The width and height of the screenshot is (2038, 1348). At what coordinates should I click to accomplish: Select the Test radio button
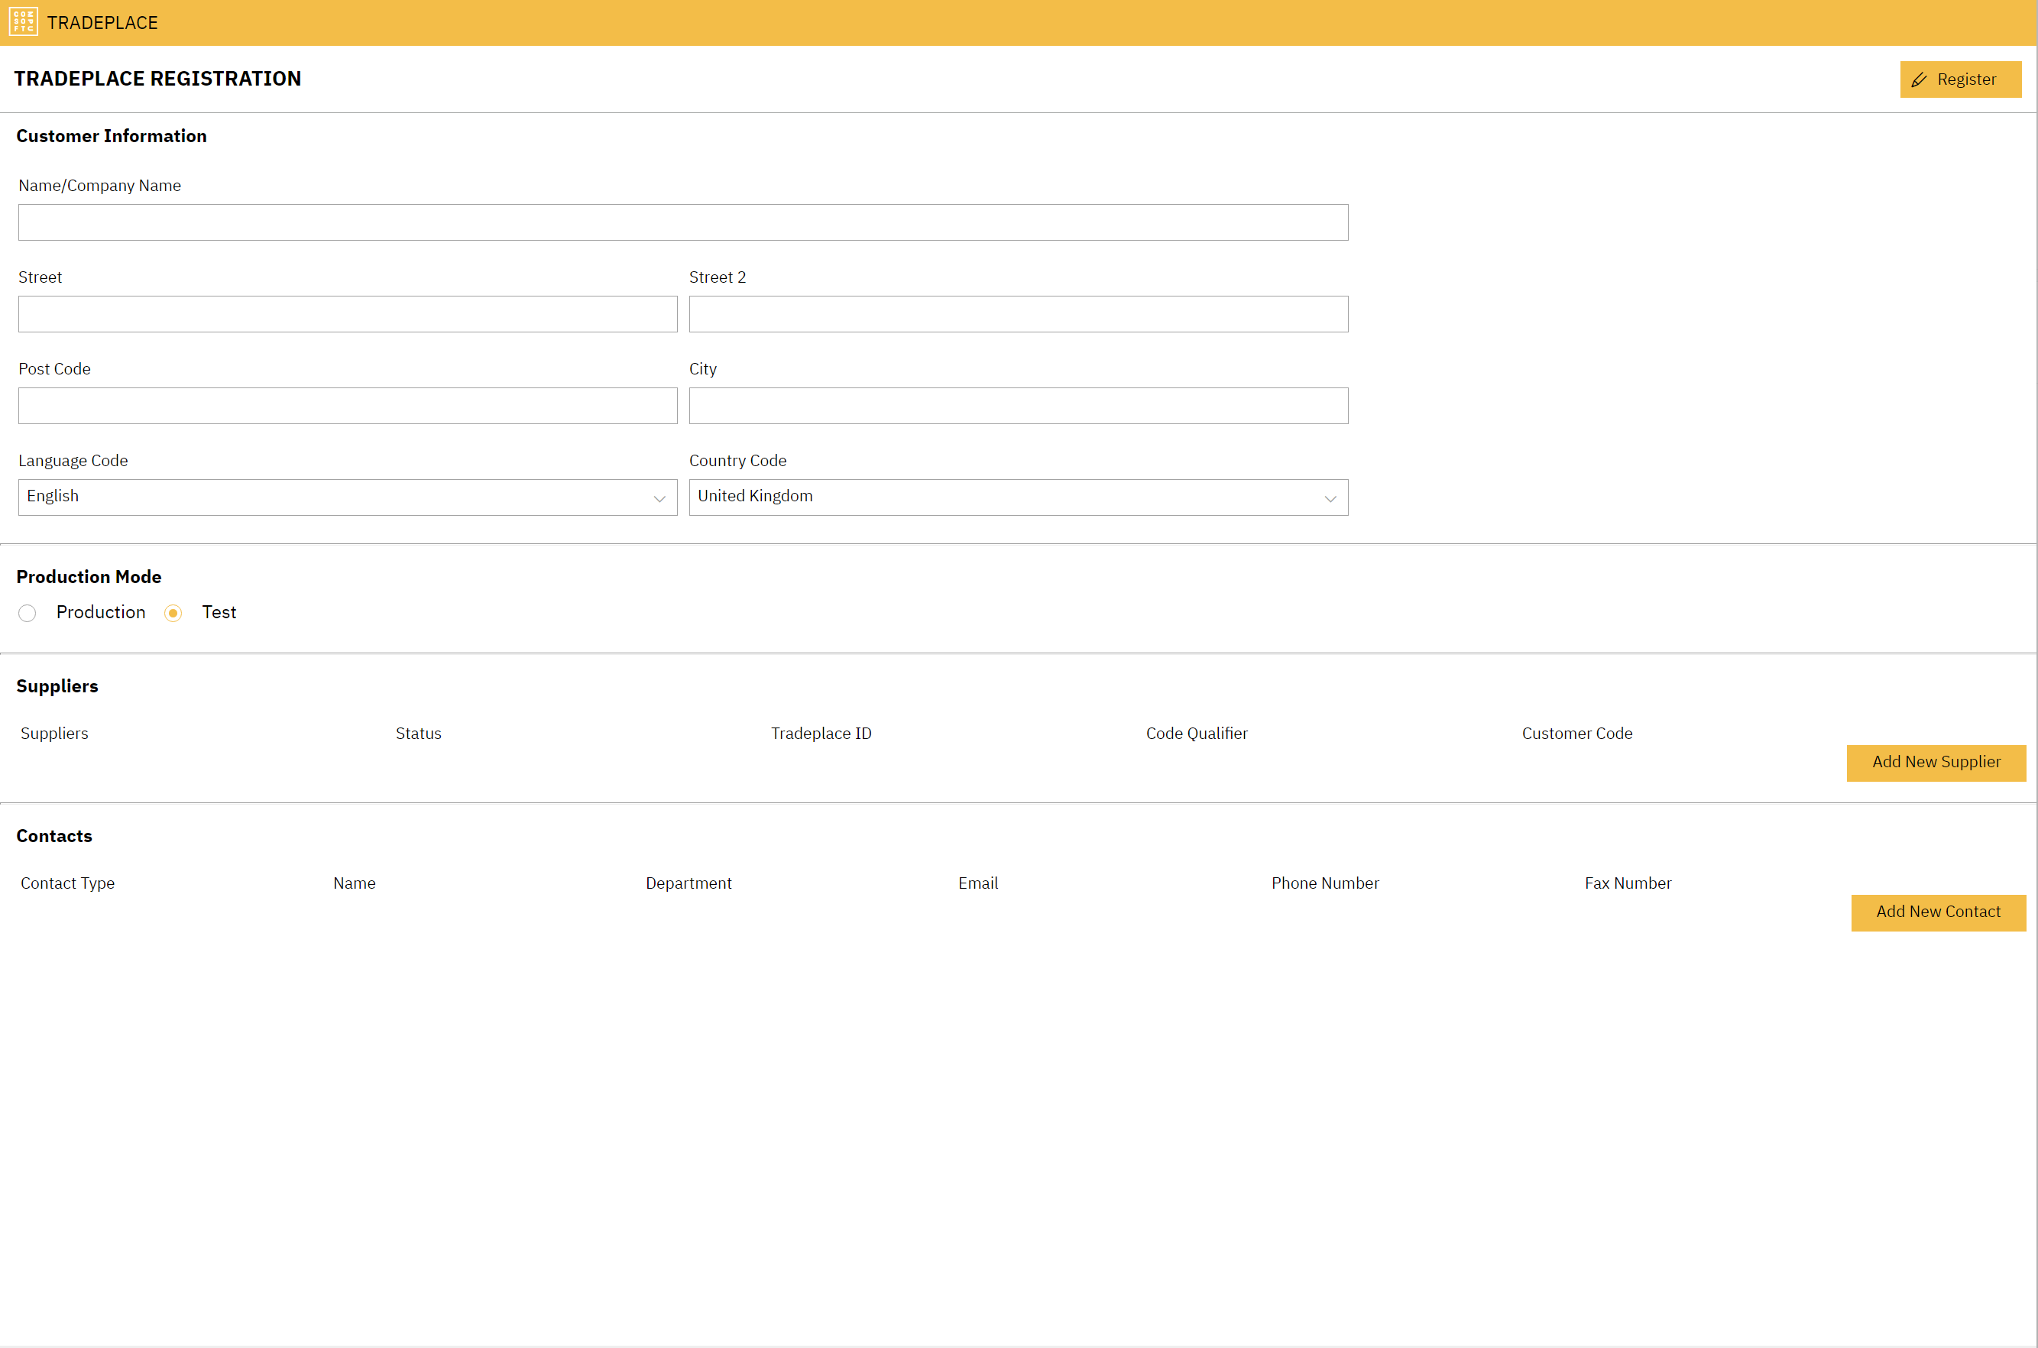point(173,613)
